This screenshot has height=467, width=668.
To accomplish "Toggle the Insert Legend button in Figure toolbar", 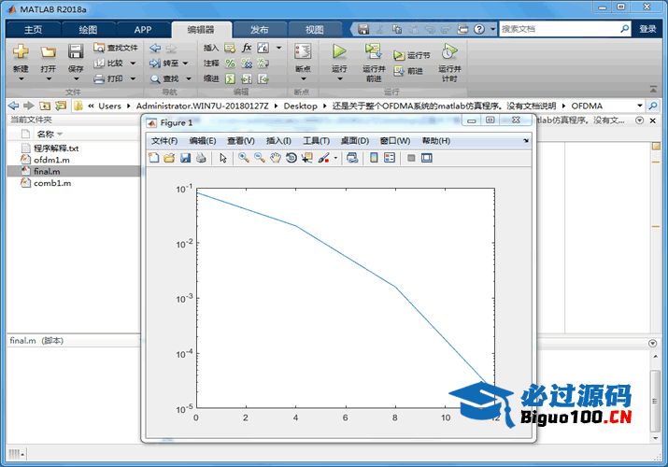I will point(390,158).
